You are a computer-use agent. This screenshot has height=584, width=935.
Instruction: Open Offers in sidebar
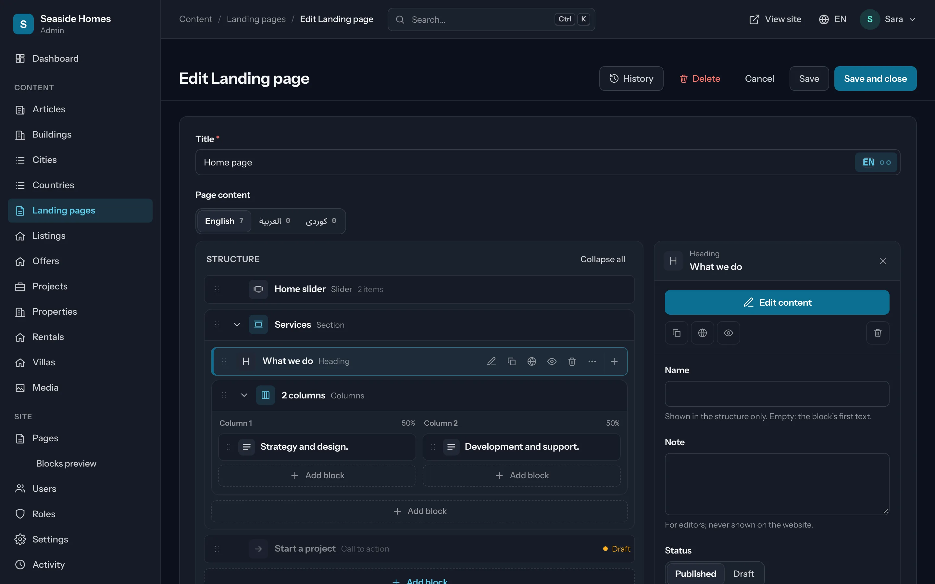coord(80,261)
